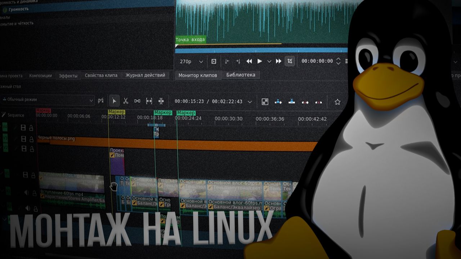Click the icon right of Обычный режим dropdown

pos(101,100)
